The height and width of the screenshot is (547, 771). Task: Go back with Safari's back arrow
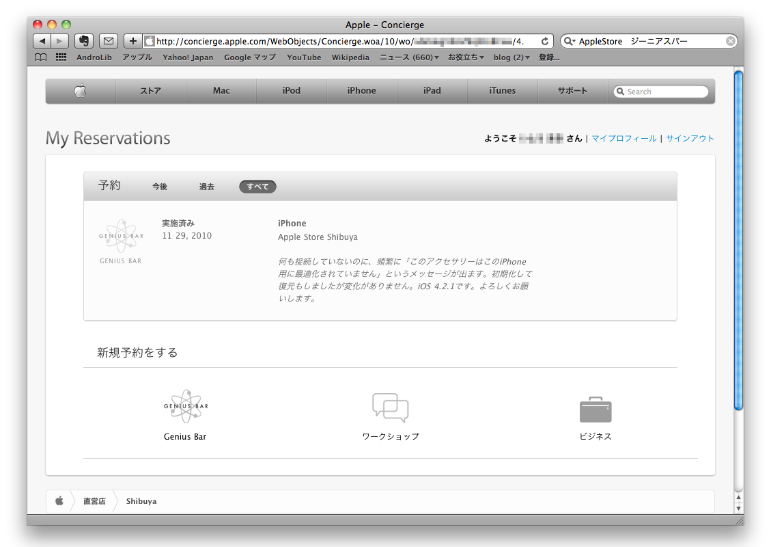tap(42, 41)
